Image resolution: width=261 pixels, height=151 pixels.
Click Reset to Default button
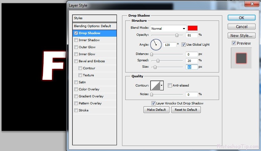(186, 110)
